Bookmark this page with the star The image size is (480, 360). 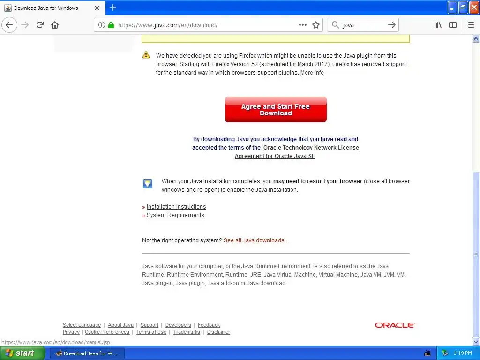point(316,25)
